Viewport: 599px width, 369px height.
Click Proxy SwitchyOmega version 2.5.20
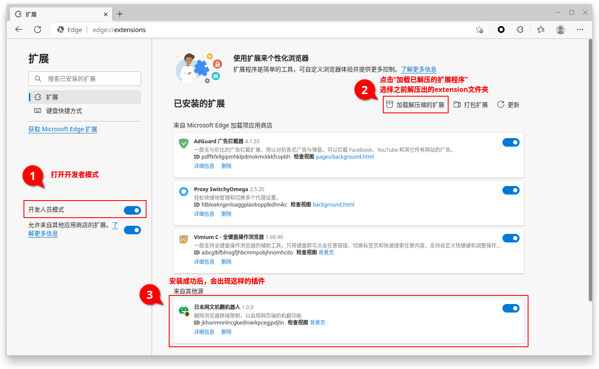tap(257, 189)
